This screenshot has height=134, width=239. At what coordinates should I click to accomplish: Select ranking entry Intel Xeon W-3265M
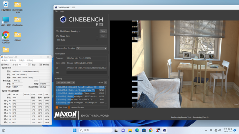pyautogui.click(x=80, y=90)
